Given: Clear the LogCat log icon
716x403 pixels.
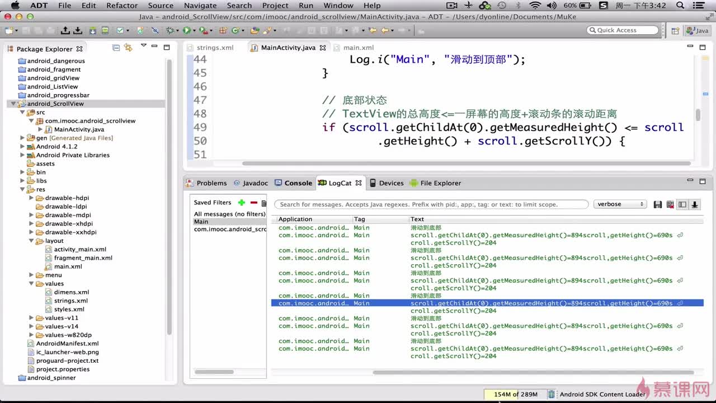Looking at the screenshot, I should tap(670, 204).
